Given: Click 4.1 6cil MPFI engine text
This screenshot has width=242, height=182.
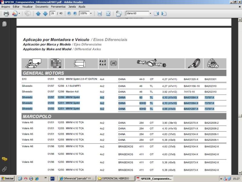Looking at the screenshot, I should tap(73, 86).
